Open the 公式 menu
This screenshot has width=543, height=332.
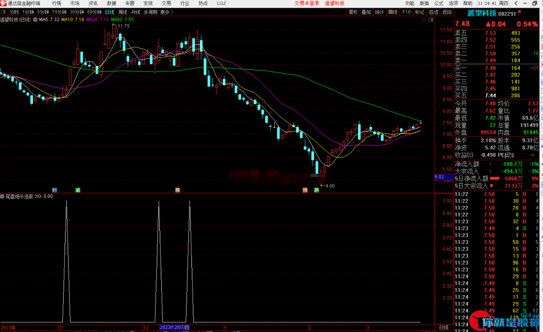click(439, 3)
